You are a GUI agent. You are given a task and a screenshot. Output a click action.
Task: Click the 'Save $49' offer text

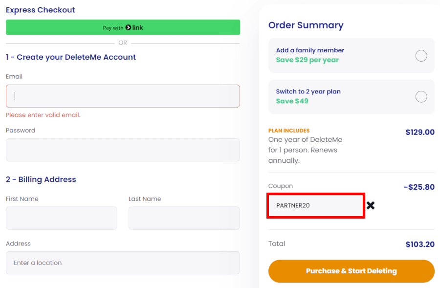point(292,101)
